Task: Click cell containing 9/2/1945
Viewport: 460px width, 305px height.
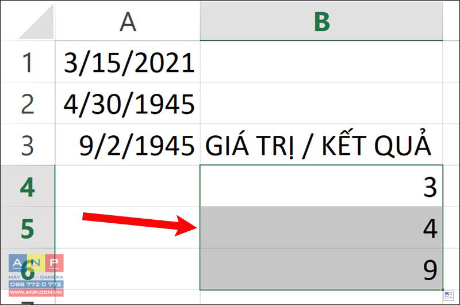Action: click(128, 144)
